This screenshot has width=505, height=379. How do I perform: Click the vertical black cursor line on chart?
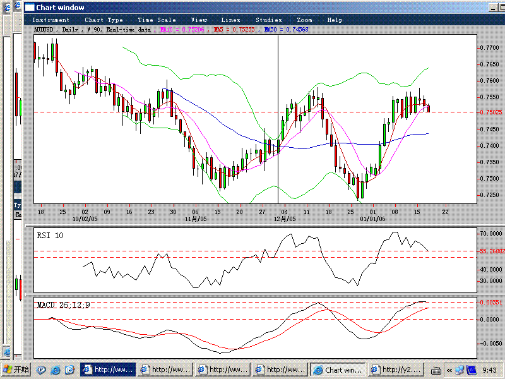tap(278, 119)
